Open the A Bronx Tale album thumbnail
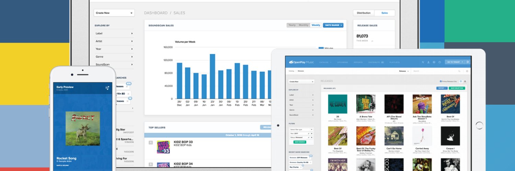 pyautogui.click(x=366, y=104)
